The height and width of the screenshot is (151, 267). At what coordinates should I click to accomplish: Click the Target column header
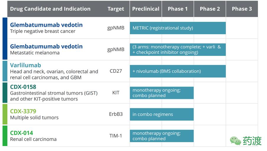click(x=116, y=9)
